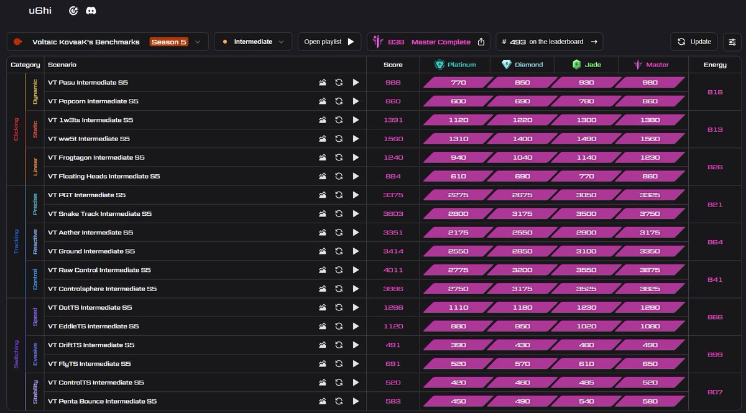The height and width of the screenshot is (413, 746).
Task: Click the u6hi profile name
Action: tap(39, 11)
